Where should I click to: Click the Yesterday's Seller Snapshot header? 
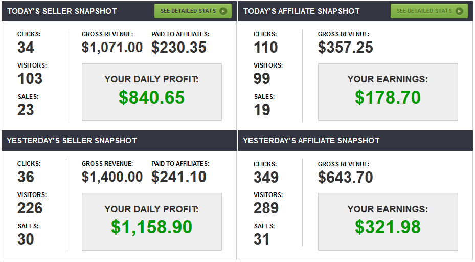72,140
